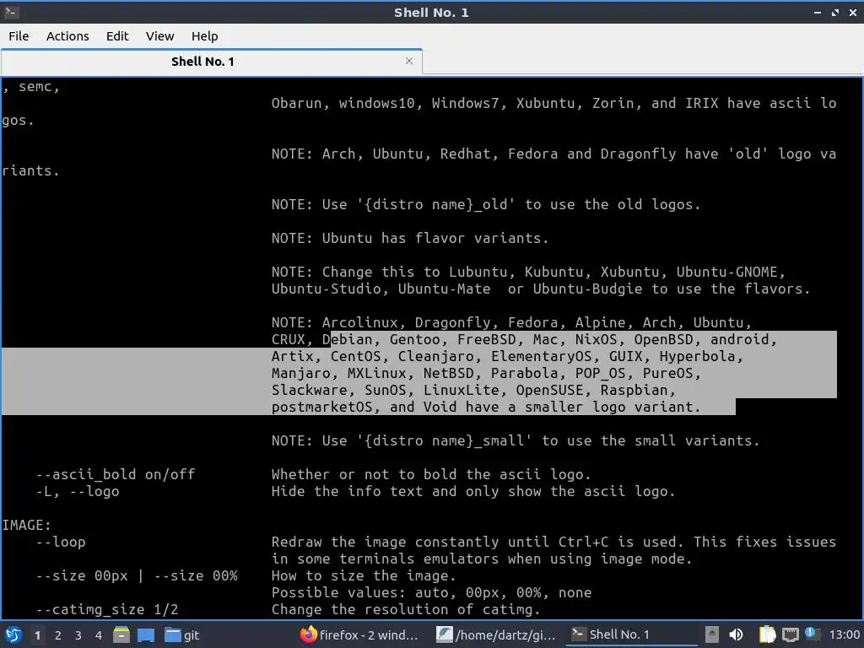
Task: Click the '--catimg_size 1/2' option text
Action: pos(107,609)
